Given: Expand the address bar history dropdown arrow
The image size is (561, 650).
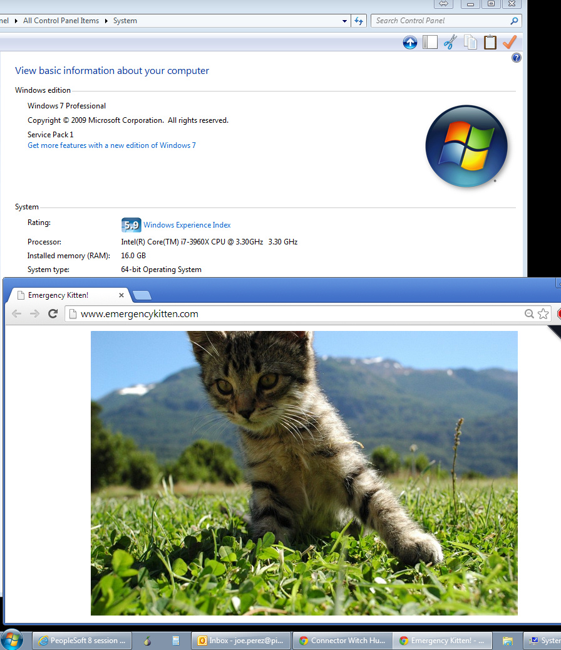Looking at the screenshot, I should 344,21.
